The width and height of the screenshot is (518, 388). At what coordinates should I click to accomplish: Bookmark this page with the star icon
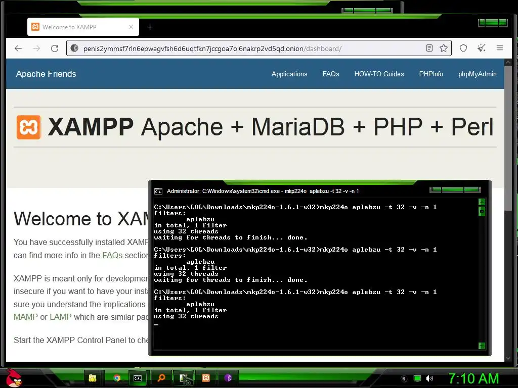pos(443,48)
